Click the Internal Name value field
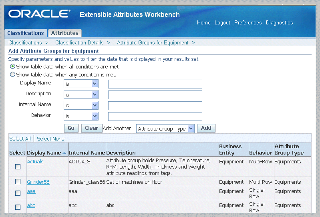The width and height of the screenshot is (320, 217). 155,106
